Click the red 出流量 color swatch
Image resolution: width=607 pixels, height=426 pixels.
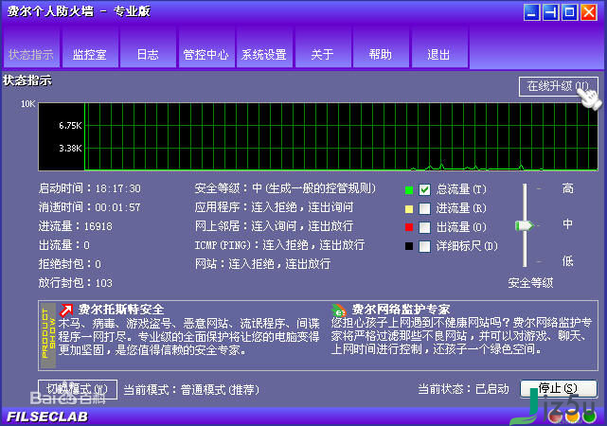409,227
